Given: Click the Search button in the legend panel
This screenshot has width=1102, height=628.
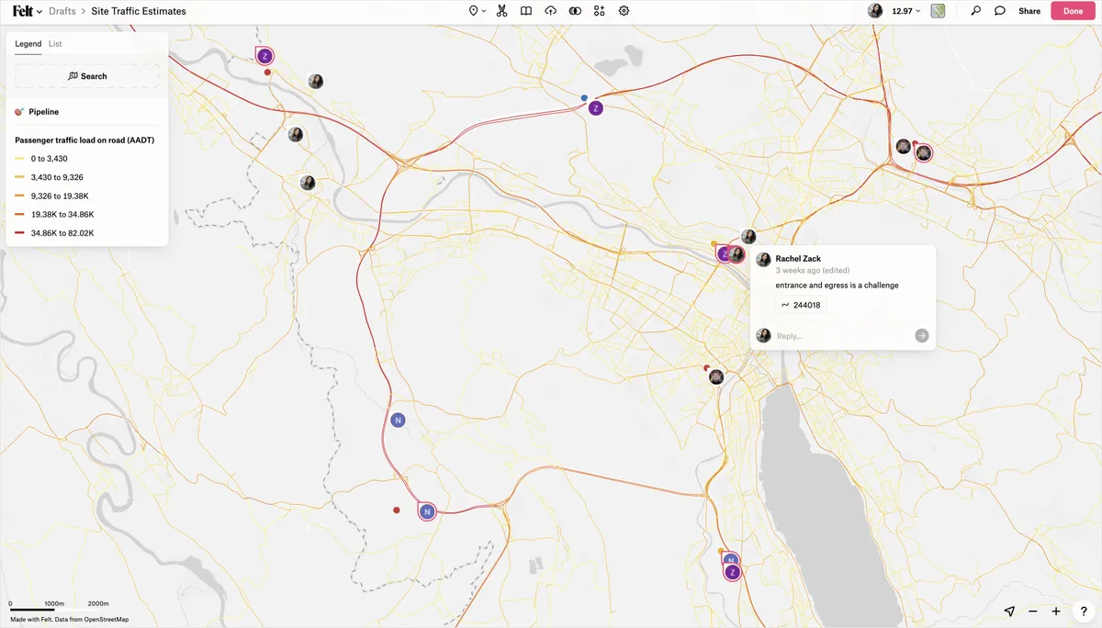Looking at the screenshot, I should tap(87, 76).
